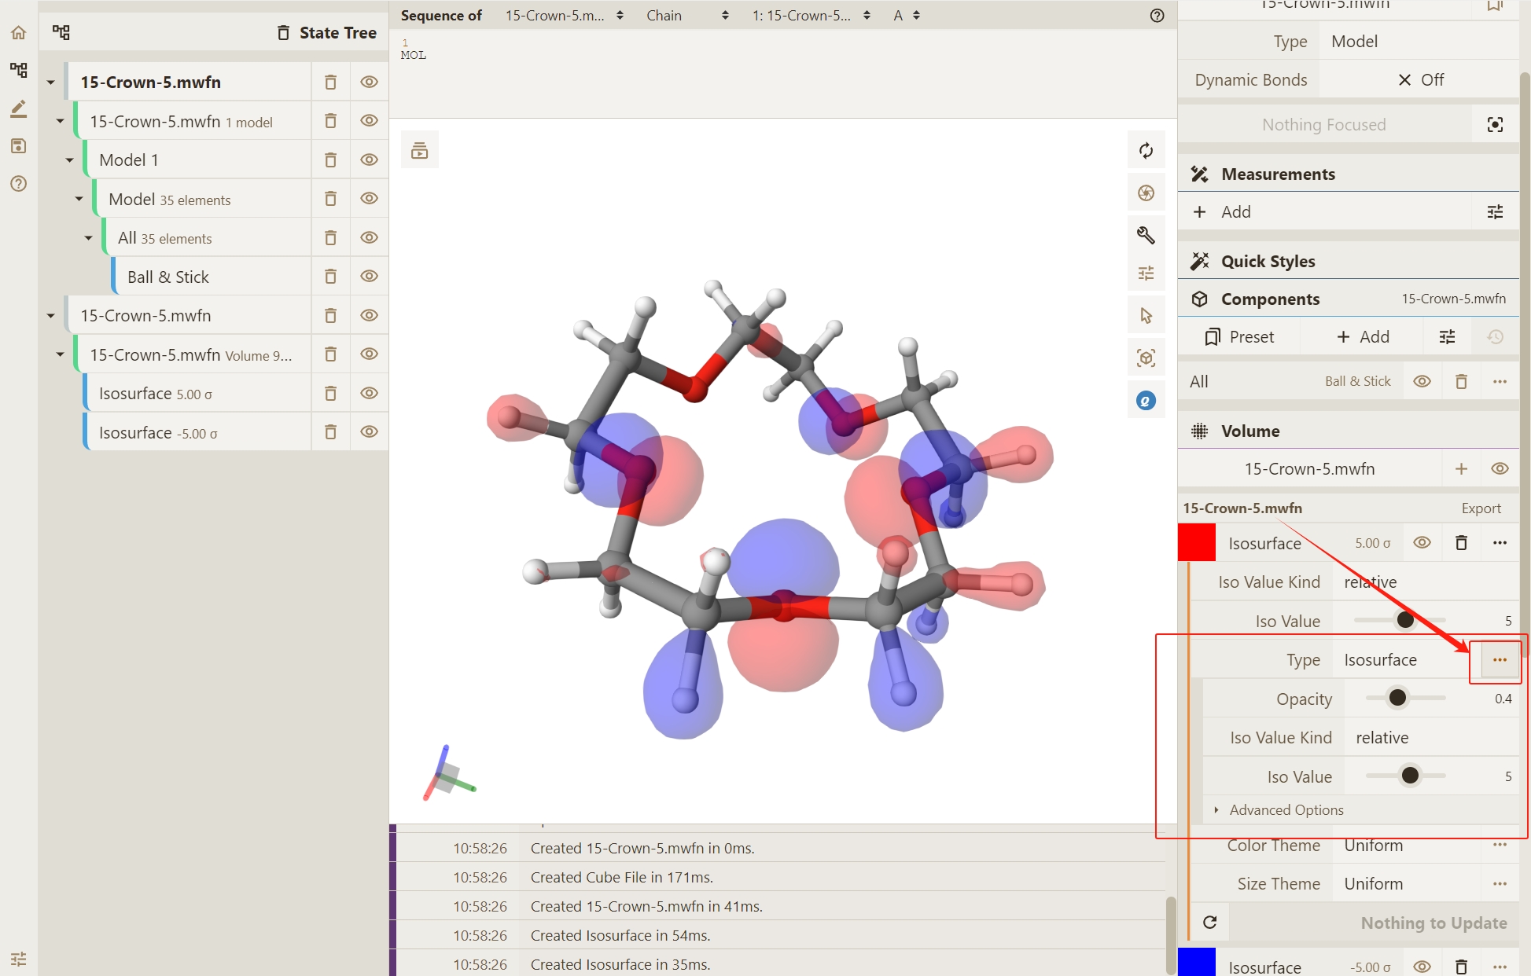This screenshot has height=976, width=1531.
Task: Open the Home icon in left sidebar
Action: pyautogui.click(x=19, y=33)
